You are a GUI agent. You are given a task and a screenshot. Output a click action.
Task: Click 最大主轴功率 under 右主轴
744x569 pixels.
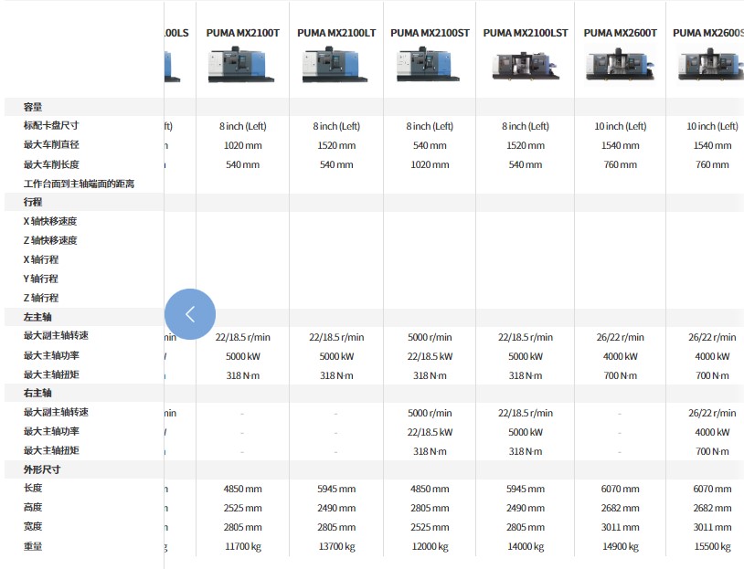(51, 431)
